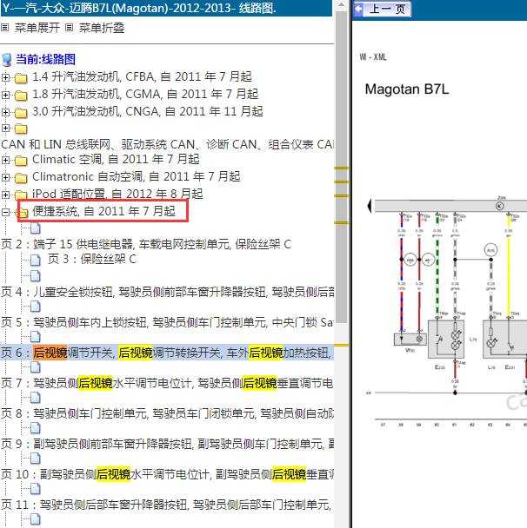Screen dimensions: 527x528
Task: Click scrollbar up arrow of tree panel
Action: (x=341, y=4)
